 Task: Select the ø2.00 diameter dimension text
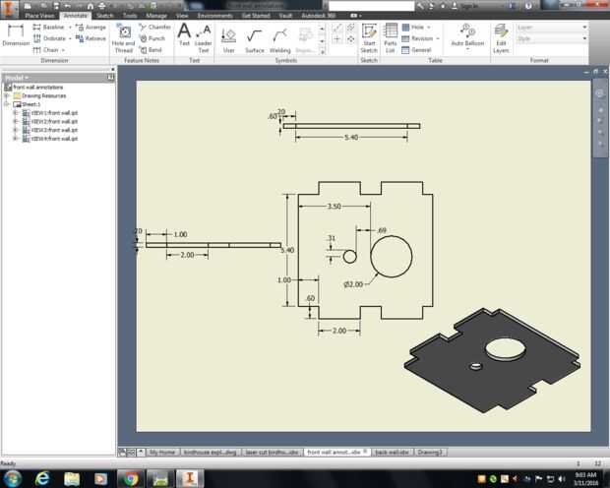353,284
